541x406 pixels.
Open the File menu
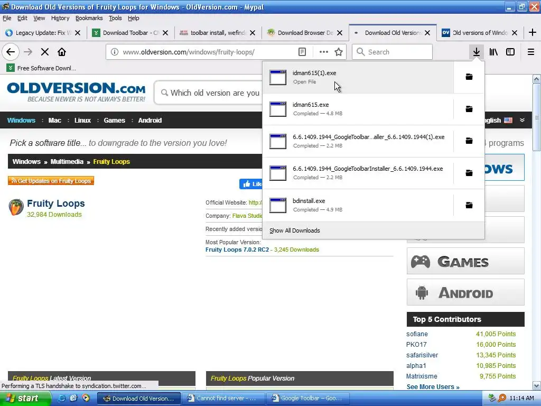7,19
